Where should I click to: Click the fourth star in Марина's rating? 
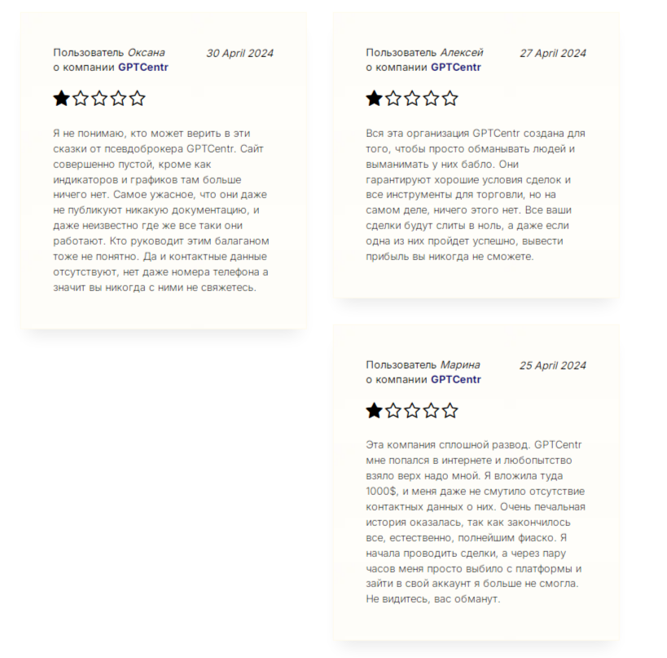tap(431, 410)
